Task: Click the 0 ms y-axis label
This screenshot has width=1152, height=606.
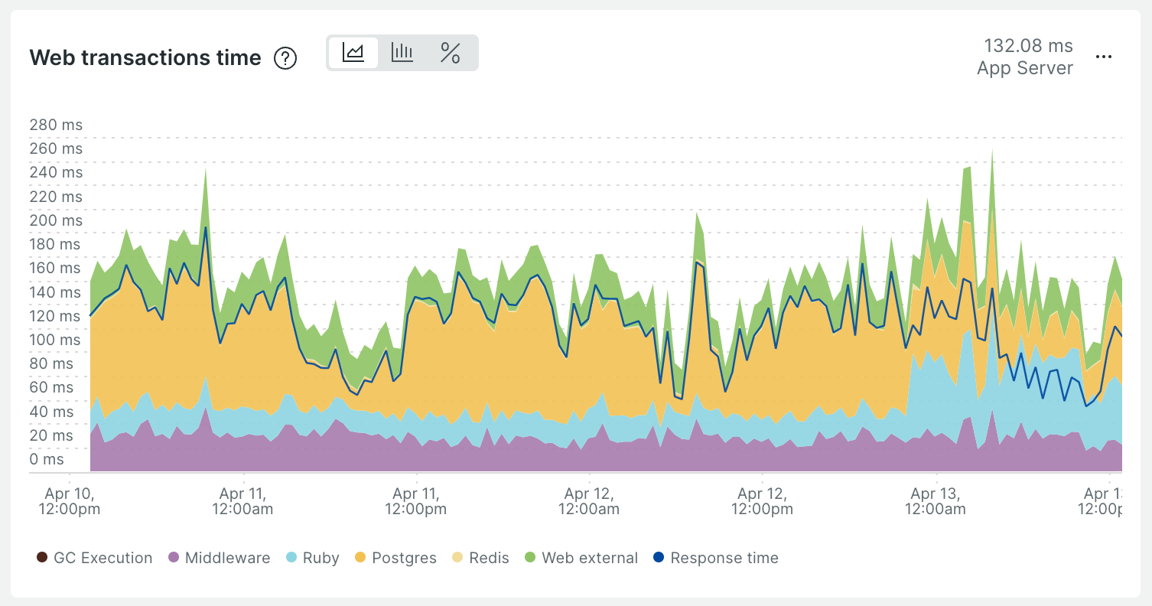Action: [47, 459]
